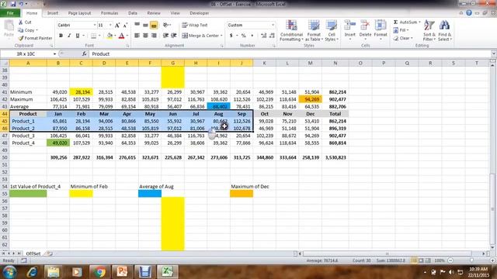Click the Paste clipboard icon
Image resolution: width=497 pixels, height=279 pixels.
pos(9,26)
